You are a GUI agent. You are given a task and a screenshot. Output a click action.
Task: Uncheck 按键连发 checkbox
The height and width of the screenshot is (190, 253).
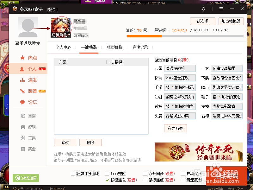107,180
